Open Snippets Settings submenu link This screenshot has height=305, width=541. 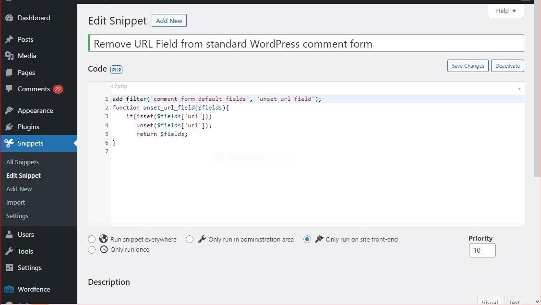point(17,216)
